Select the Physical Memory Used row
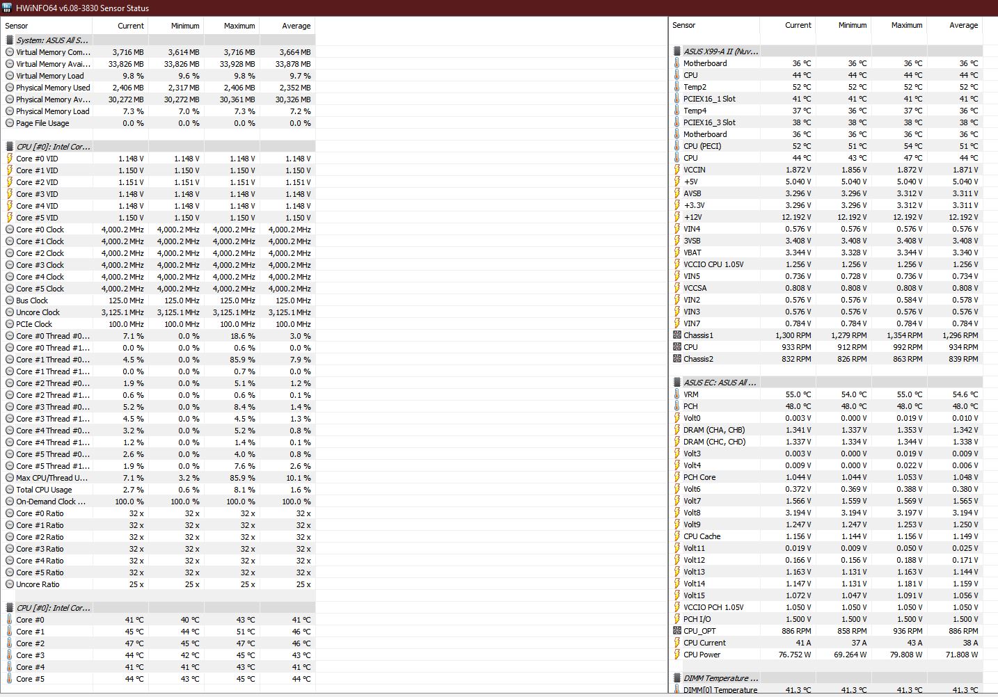 click(160, 88)
